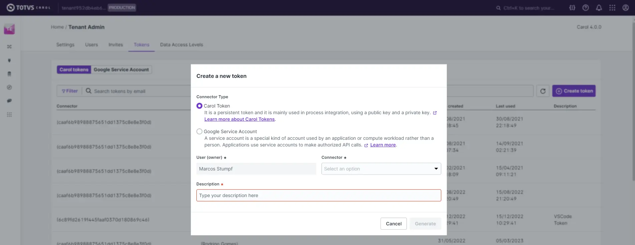Open the chat bubbles sidebar icon
Viewport: 635px width, 245px height.
[x=9, y=101]
